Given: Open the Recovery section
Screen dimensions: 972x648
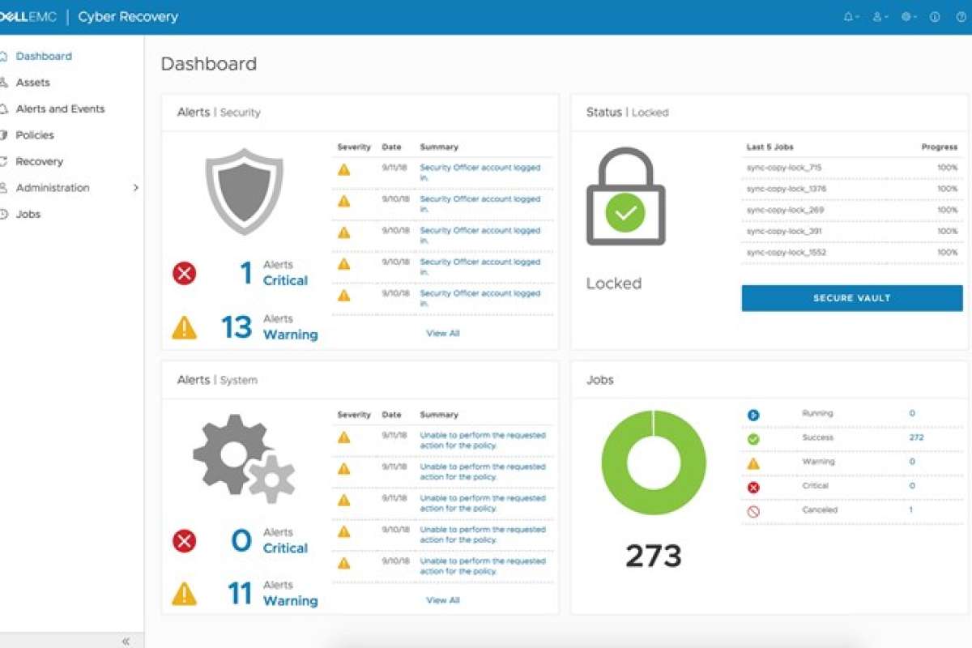Looking at the screenshot, I should pos(39,161).
